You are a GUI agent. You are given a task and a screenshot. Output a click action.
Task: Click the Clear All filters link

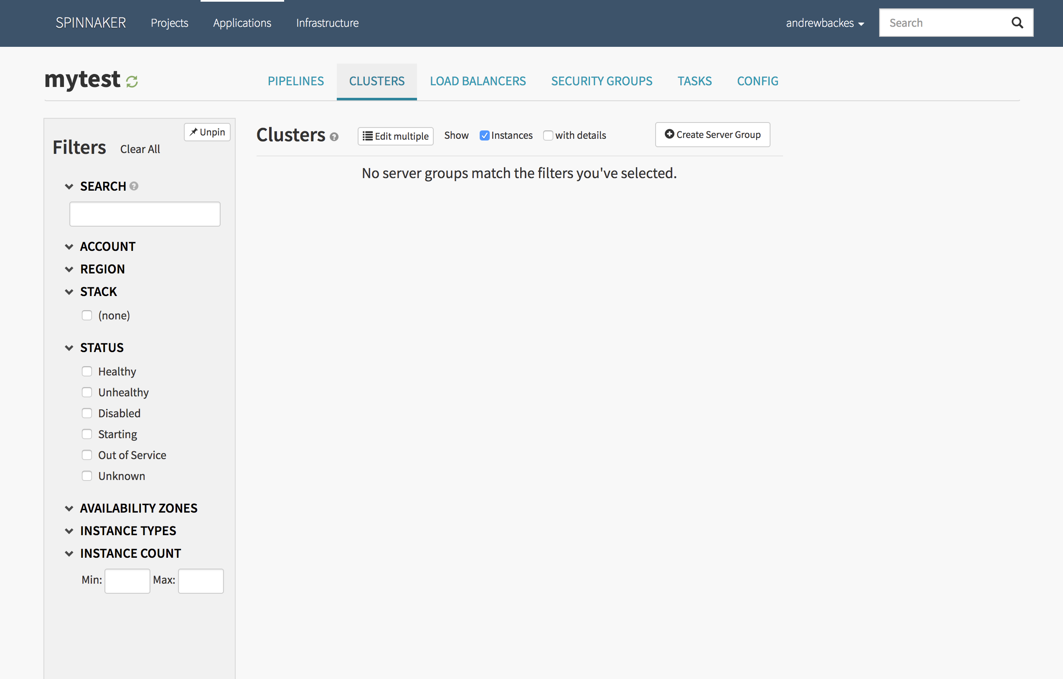140,149
